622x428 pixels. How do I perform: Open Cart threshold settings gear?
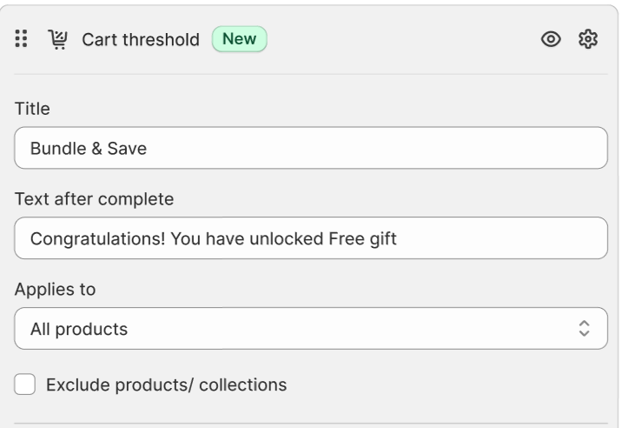click(588, 39)
